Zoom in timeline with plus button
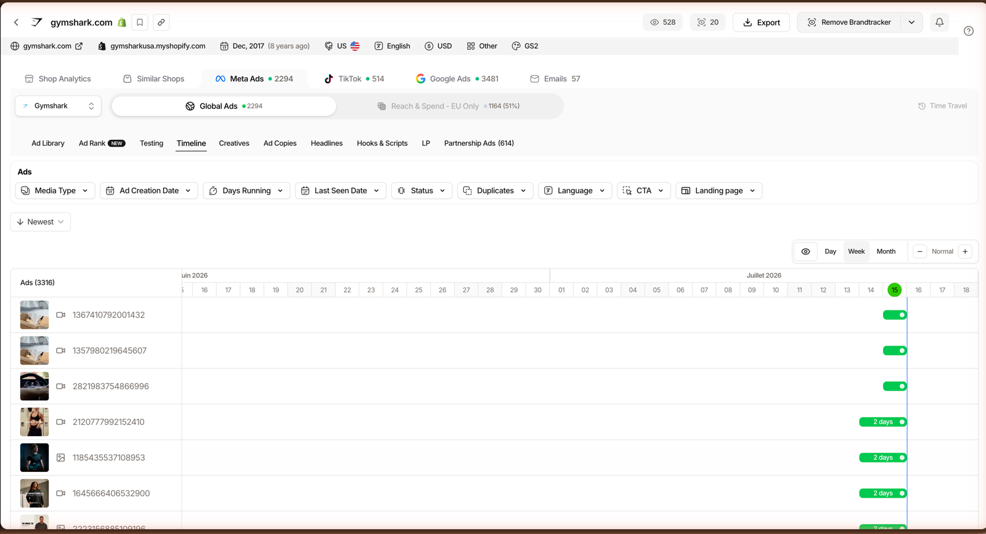 tap(965, 251)
